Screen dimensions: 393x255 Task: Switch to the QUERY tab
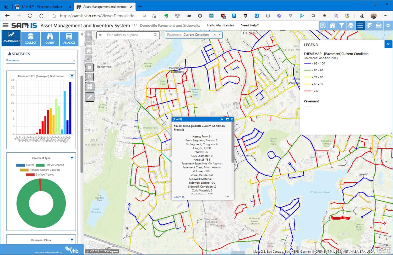click(x=50, y=39)
